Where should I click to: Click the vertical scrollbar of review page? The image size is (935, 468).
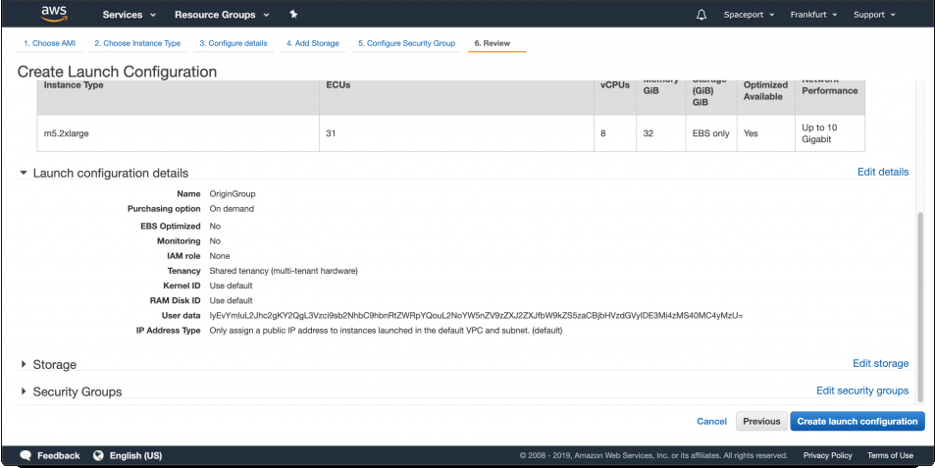(920, 305)
